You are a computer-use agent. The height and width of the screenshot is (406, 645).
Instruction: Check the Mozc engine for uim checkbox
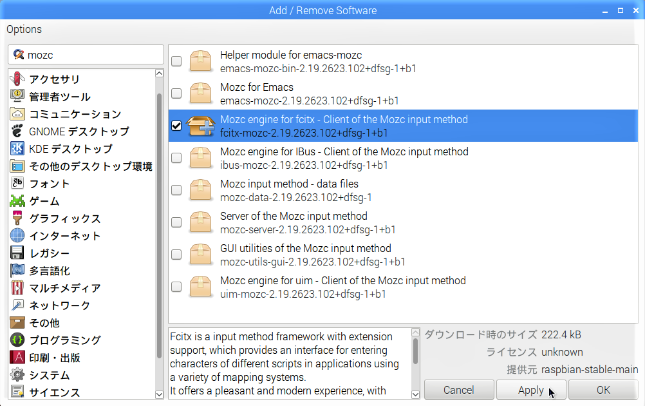pos(176,287)
